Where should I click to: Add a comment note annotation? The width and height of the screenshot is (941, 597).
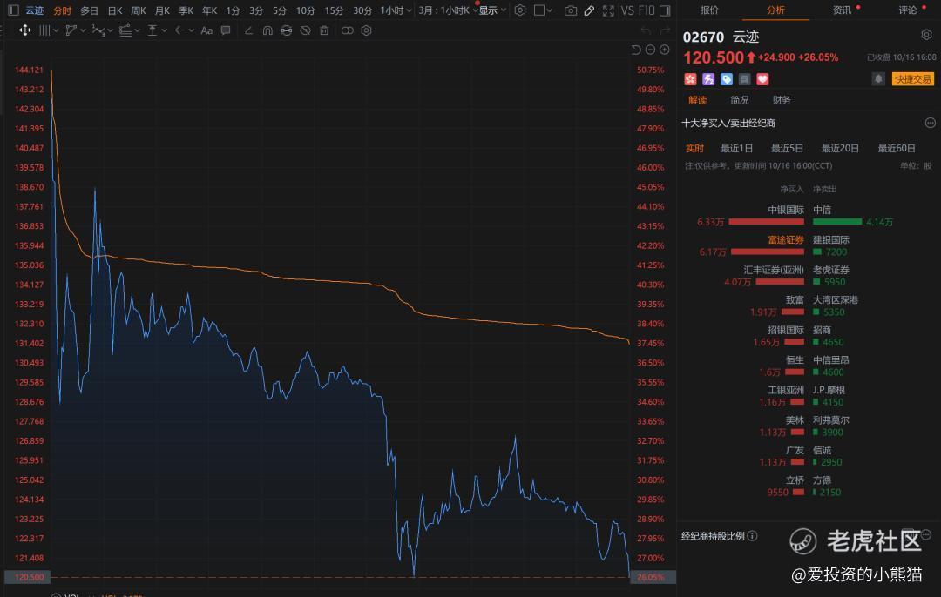pos(226,30)
